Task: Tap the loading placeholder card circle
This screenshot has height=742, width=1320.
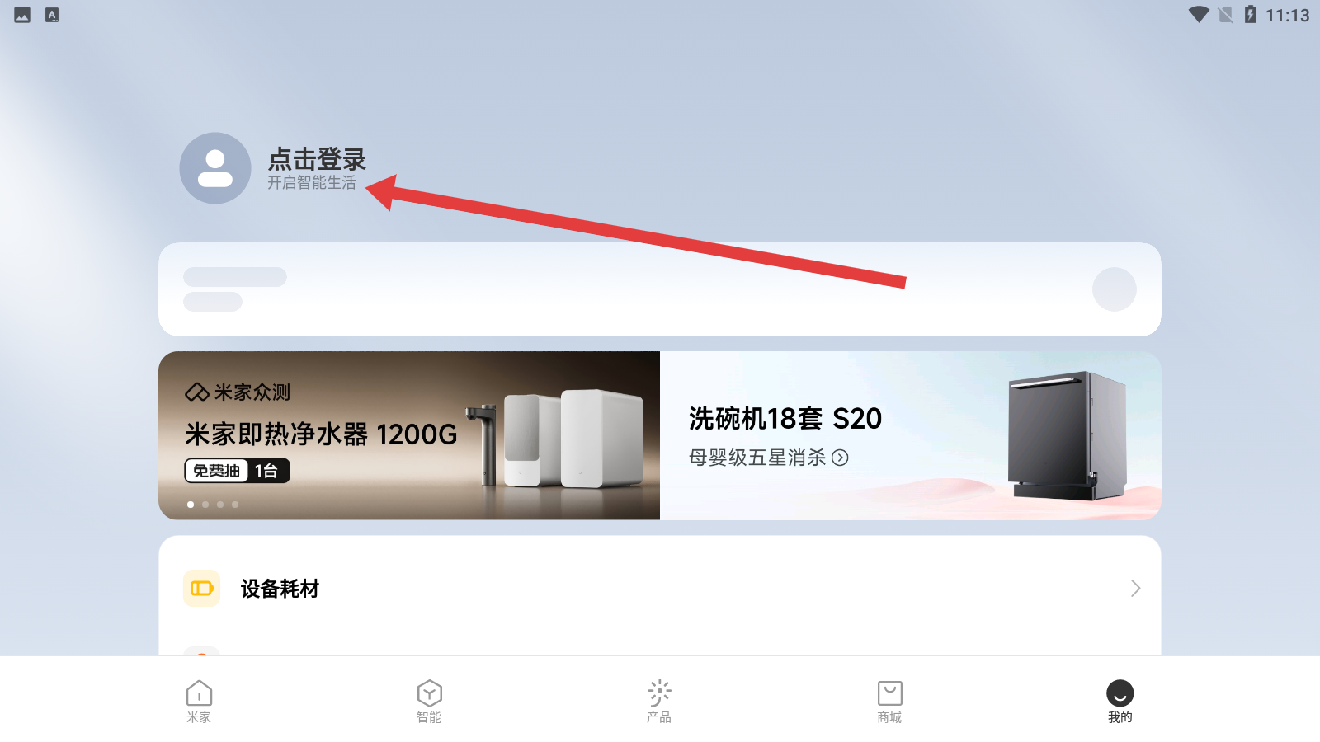Action: [1115, 289]
